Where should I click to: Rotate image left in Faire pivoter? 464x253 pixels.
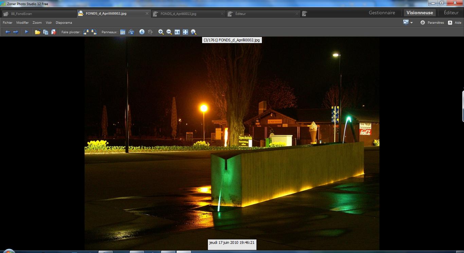point(86,32)
